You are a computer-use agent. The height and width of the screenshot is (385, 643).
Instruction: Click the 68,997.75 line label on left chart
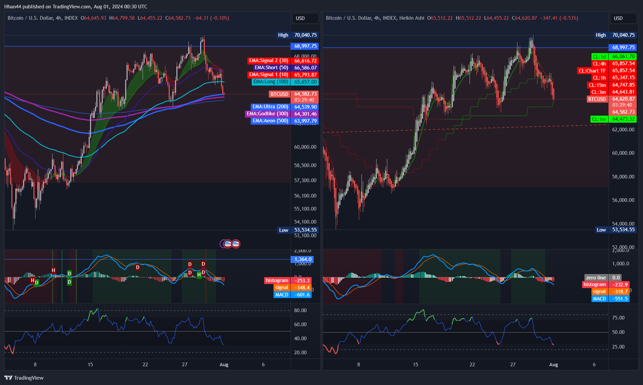point(305,46)
